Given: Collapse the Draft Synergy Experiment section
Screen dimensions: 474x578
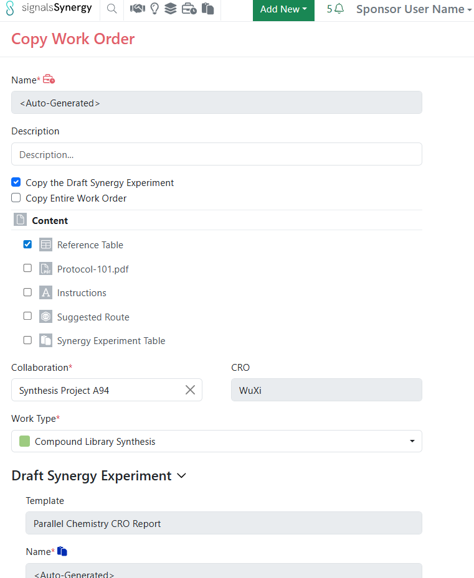Looking at the screenshot, I should (181, 476).
